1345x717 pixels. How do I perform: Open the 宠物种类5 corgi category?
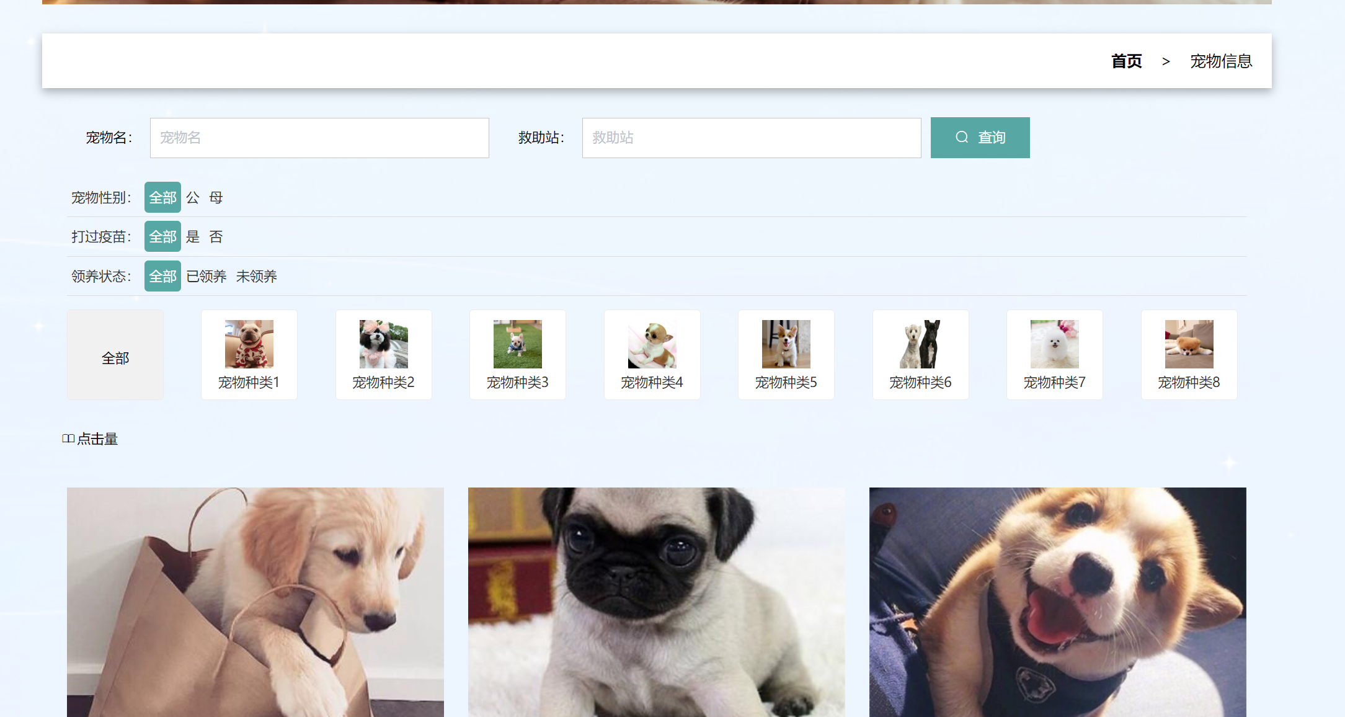(x=786, y=354)
